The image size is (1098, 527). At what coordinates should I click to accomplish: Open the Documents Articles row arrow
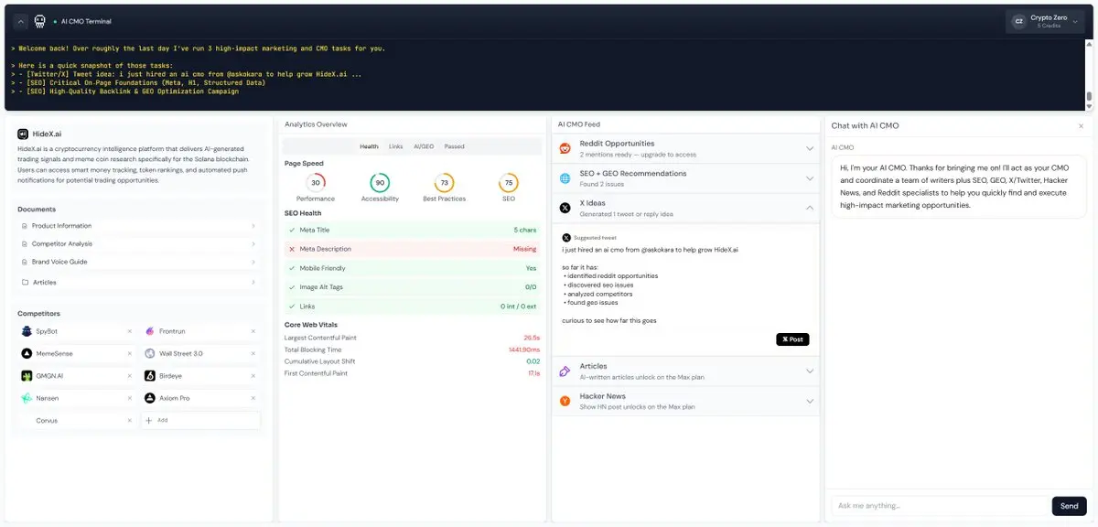tap(253, 283)
